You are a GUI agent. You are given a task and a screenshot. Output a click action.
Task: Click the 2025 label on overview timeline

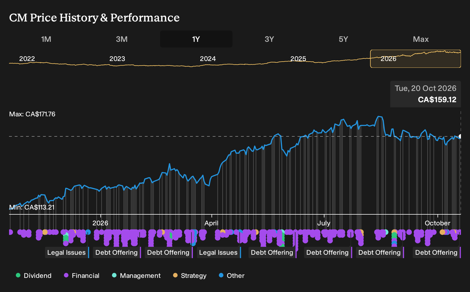pos(298,59)
